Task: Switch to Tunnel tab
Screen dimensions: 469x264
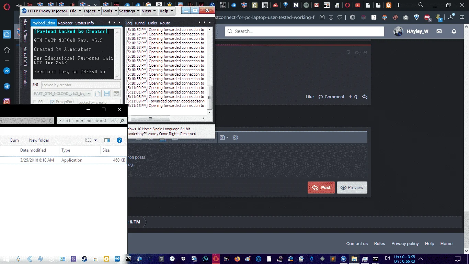Action: coord(140,23)
